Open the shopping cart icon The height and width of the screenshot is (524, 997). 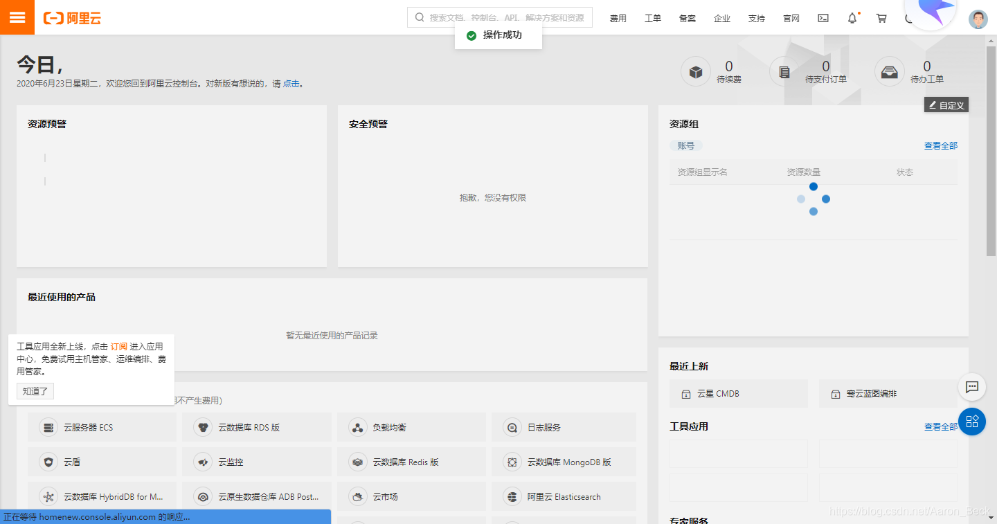(x=881, y=18)
